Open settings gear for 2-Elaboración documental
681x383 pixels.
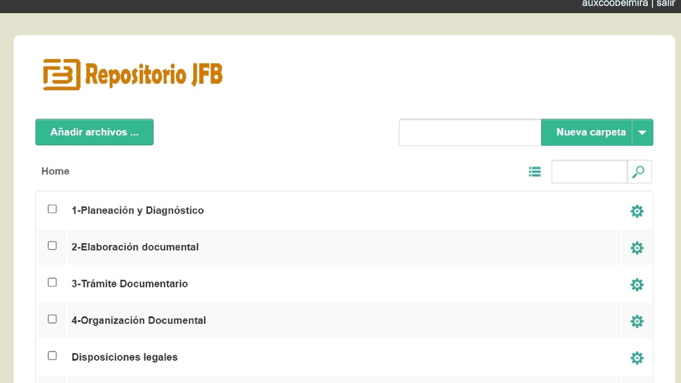point(637,248)
